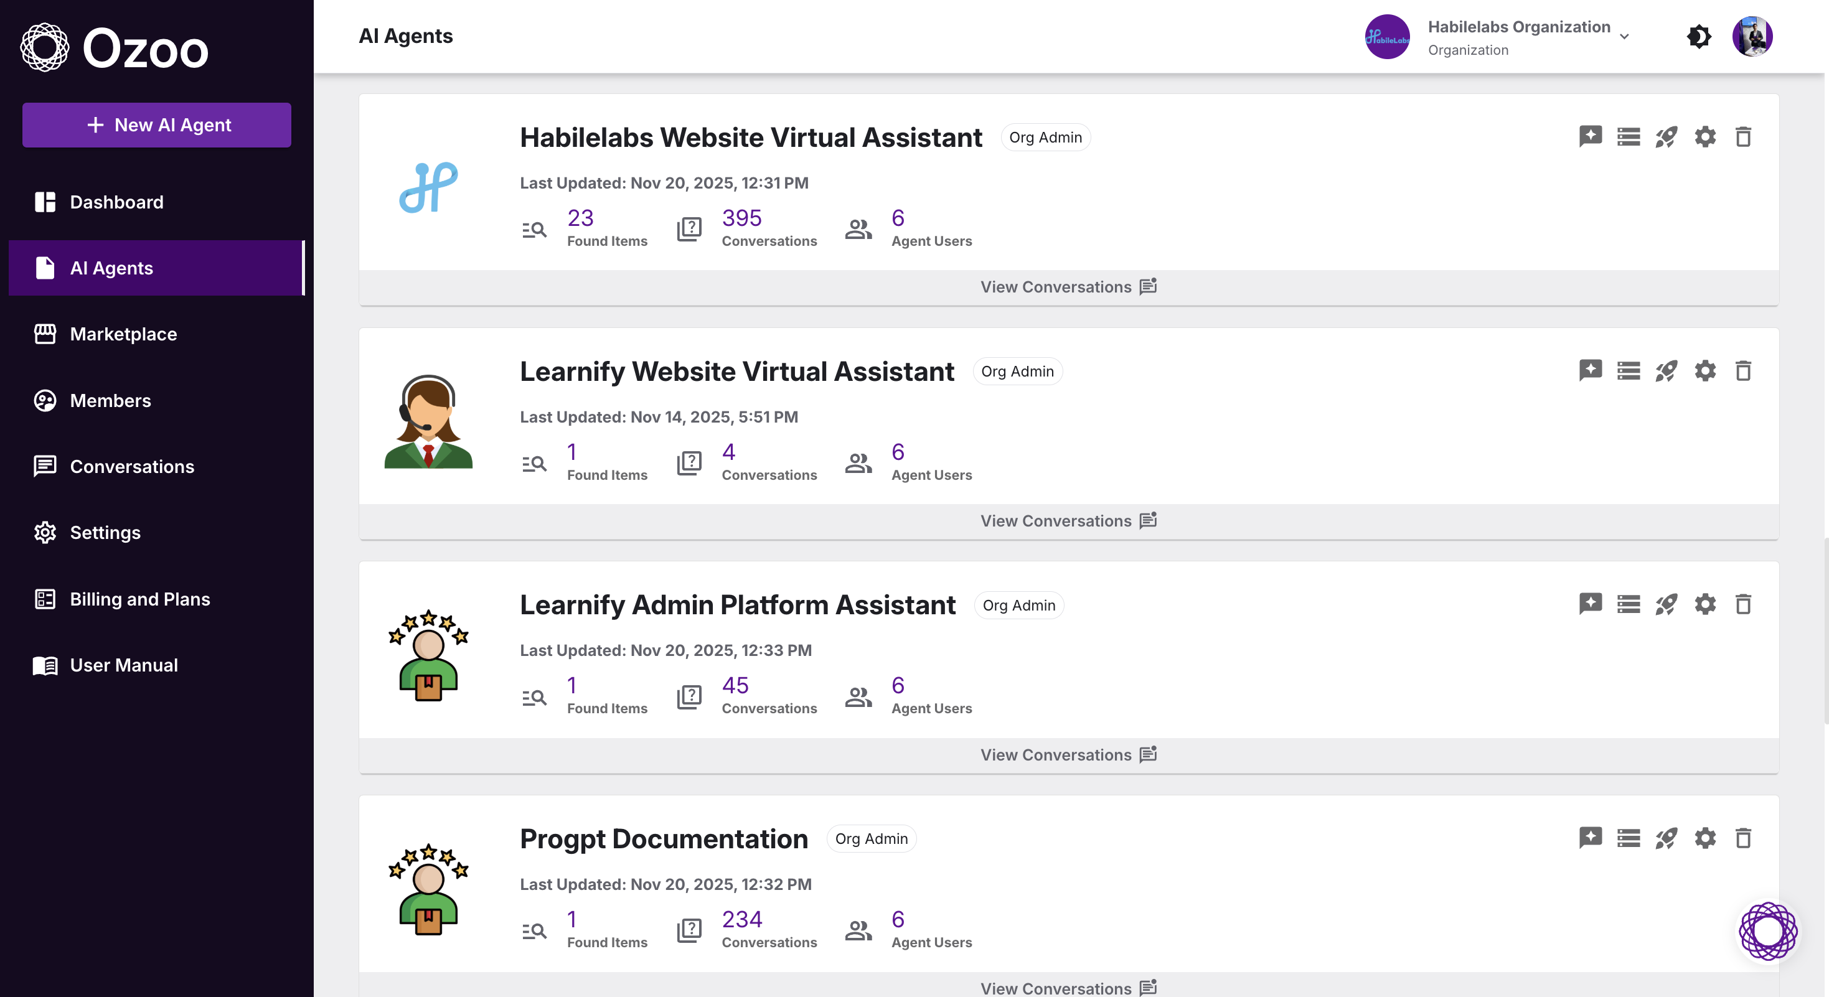Open list icon for Habilelabs Website Virtual Assistant
The width and height of the screenshot is (1829, 997).
point(1629,136)
